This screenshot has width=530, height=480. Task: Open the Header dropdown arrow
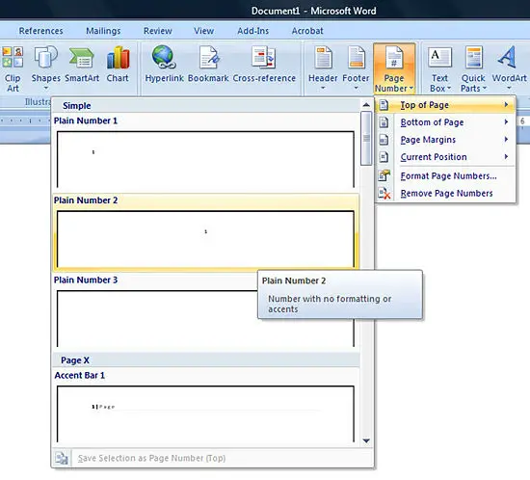(x=323, y=89)
